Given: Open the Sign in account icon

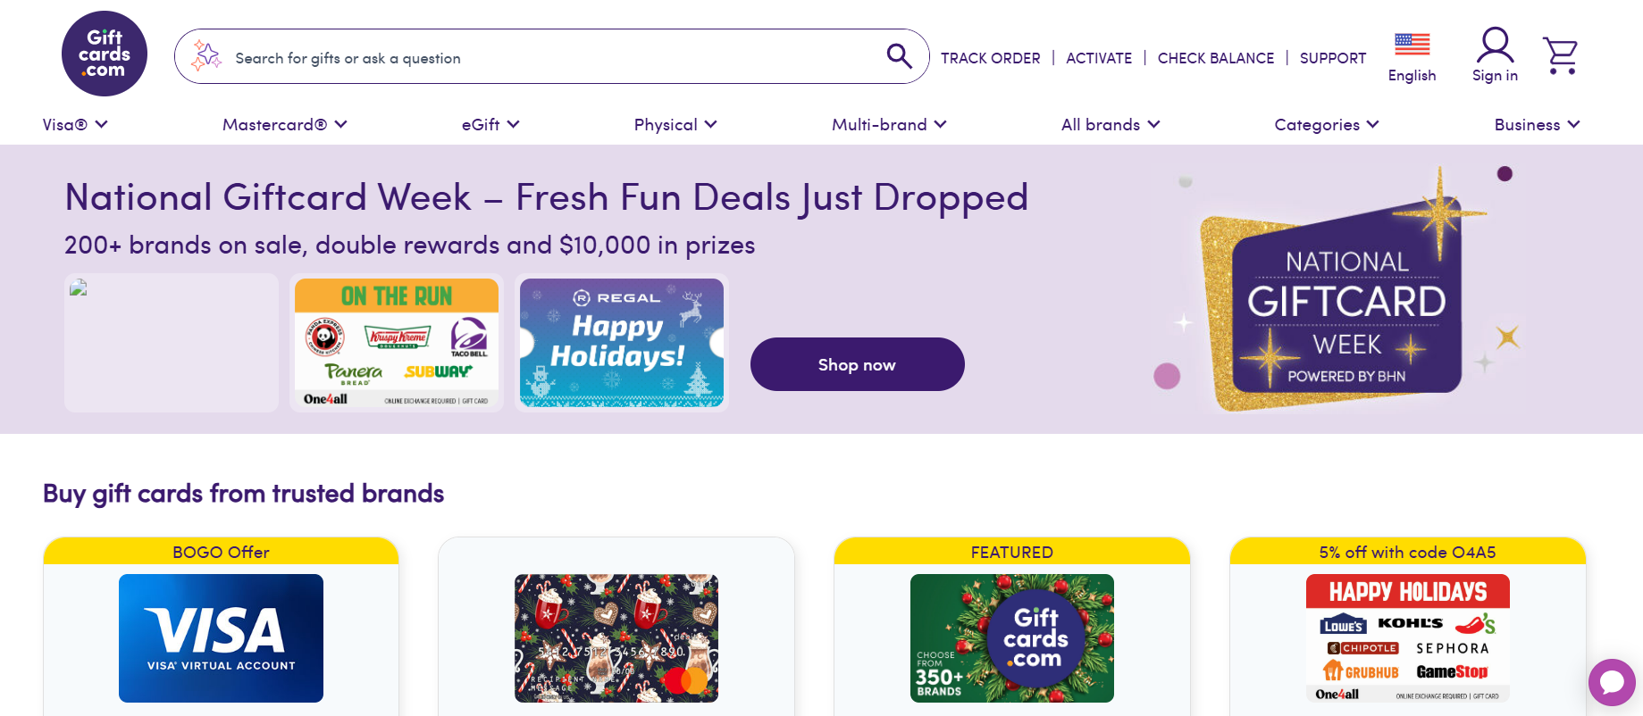Looking at the screenshot, I should pyautogui.click(x=1495, y=55).
